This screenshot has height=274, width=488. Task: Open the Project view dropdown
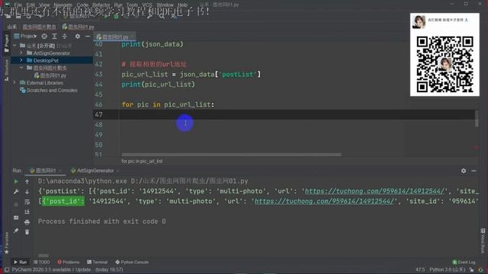(x=25, y=37)
